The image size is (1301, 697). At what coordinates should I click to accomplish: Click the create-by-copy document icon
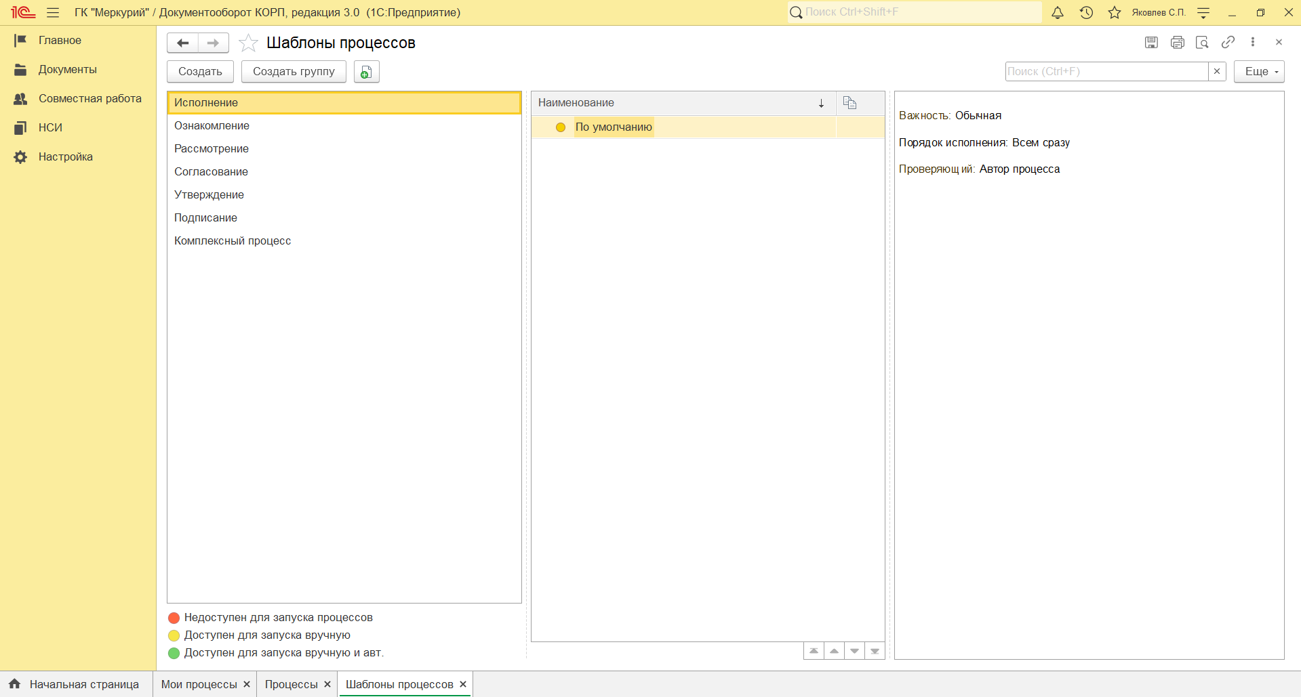[x=366, y=72]
